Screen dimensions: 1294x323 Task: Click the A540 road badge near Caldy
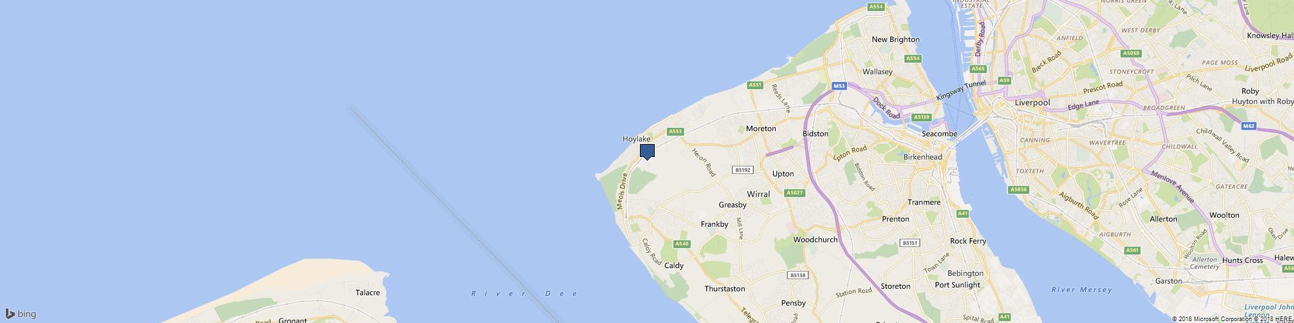point(682,244)
